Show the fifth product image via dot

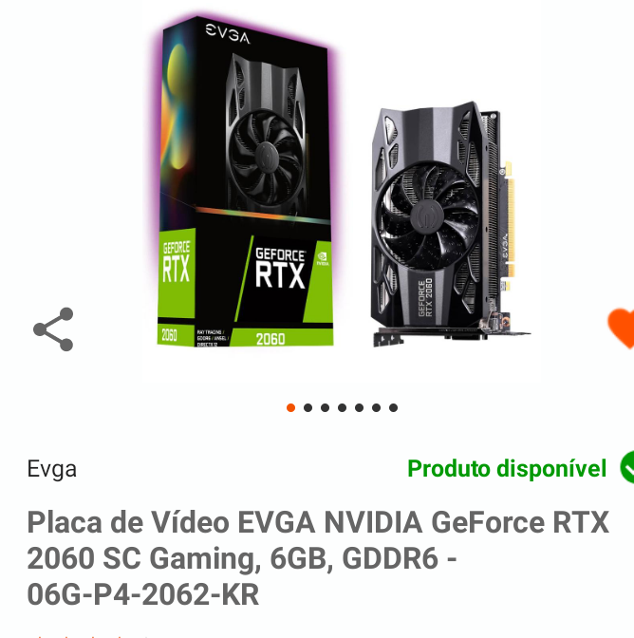pos(359,407)
